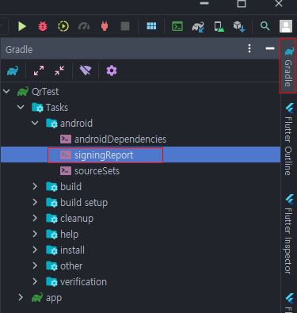Open the SDK Manager icon

[239, 27]
